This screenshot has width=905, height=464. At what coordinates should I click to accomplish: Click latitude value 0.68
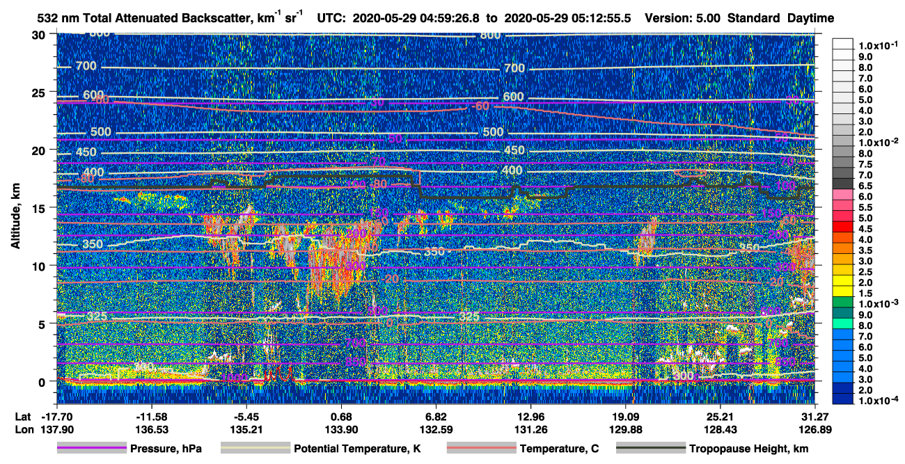(341, 417)
